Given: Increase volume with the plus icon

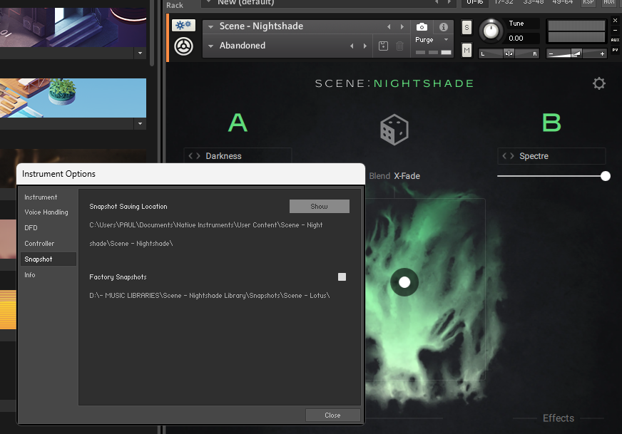Looking at the screenshot, I should [x=602, y=54].
